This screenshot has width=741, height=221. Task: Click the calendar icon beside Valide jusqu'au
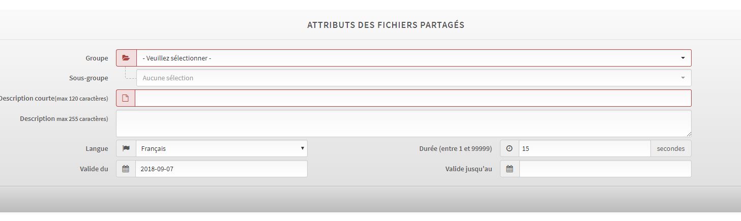point(510,169)
